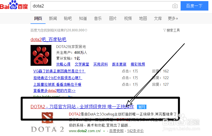Click the Baidu logo
This screenshot has width=212, height=136.
coord(14,5)
